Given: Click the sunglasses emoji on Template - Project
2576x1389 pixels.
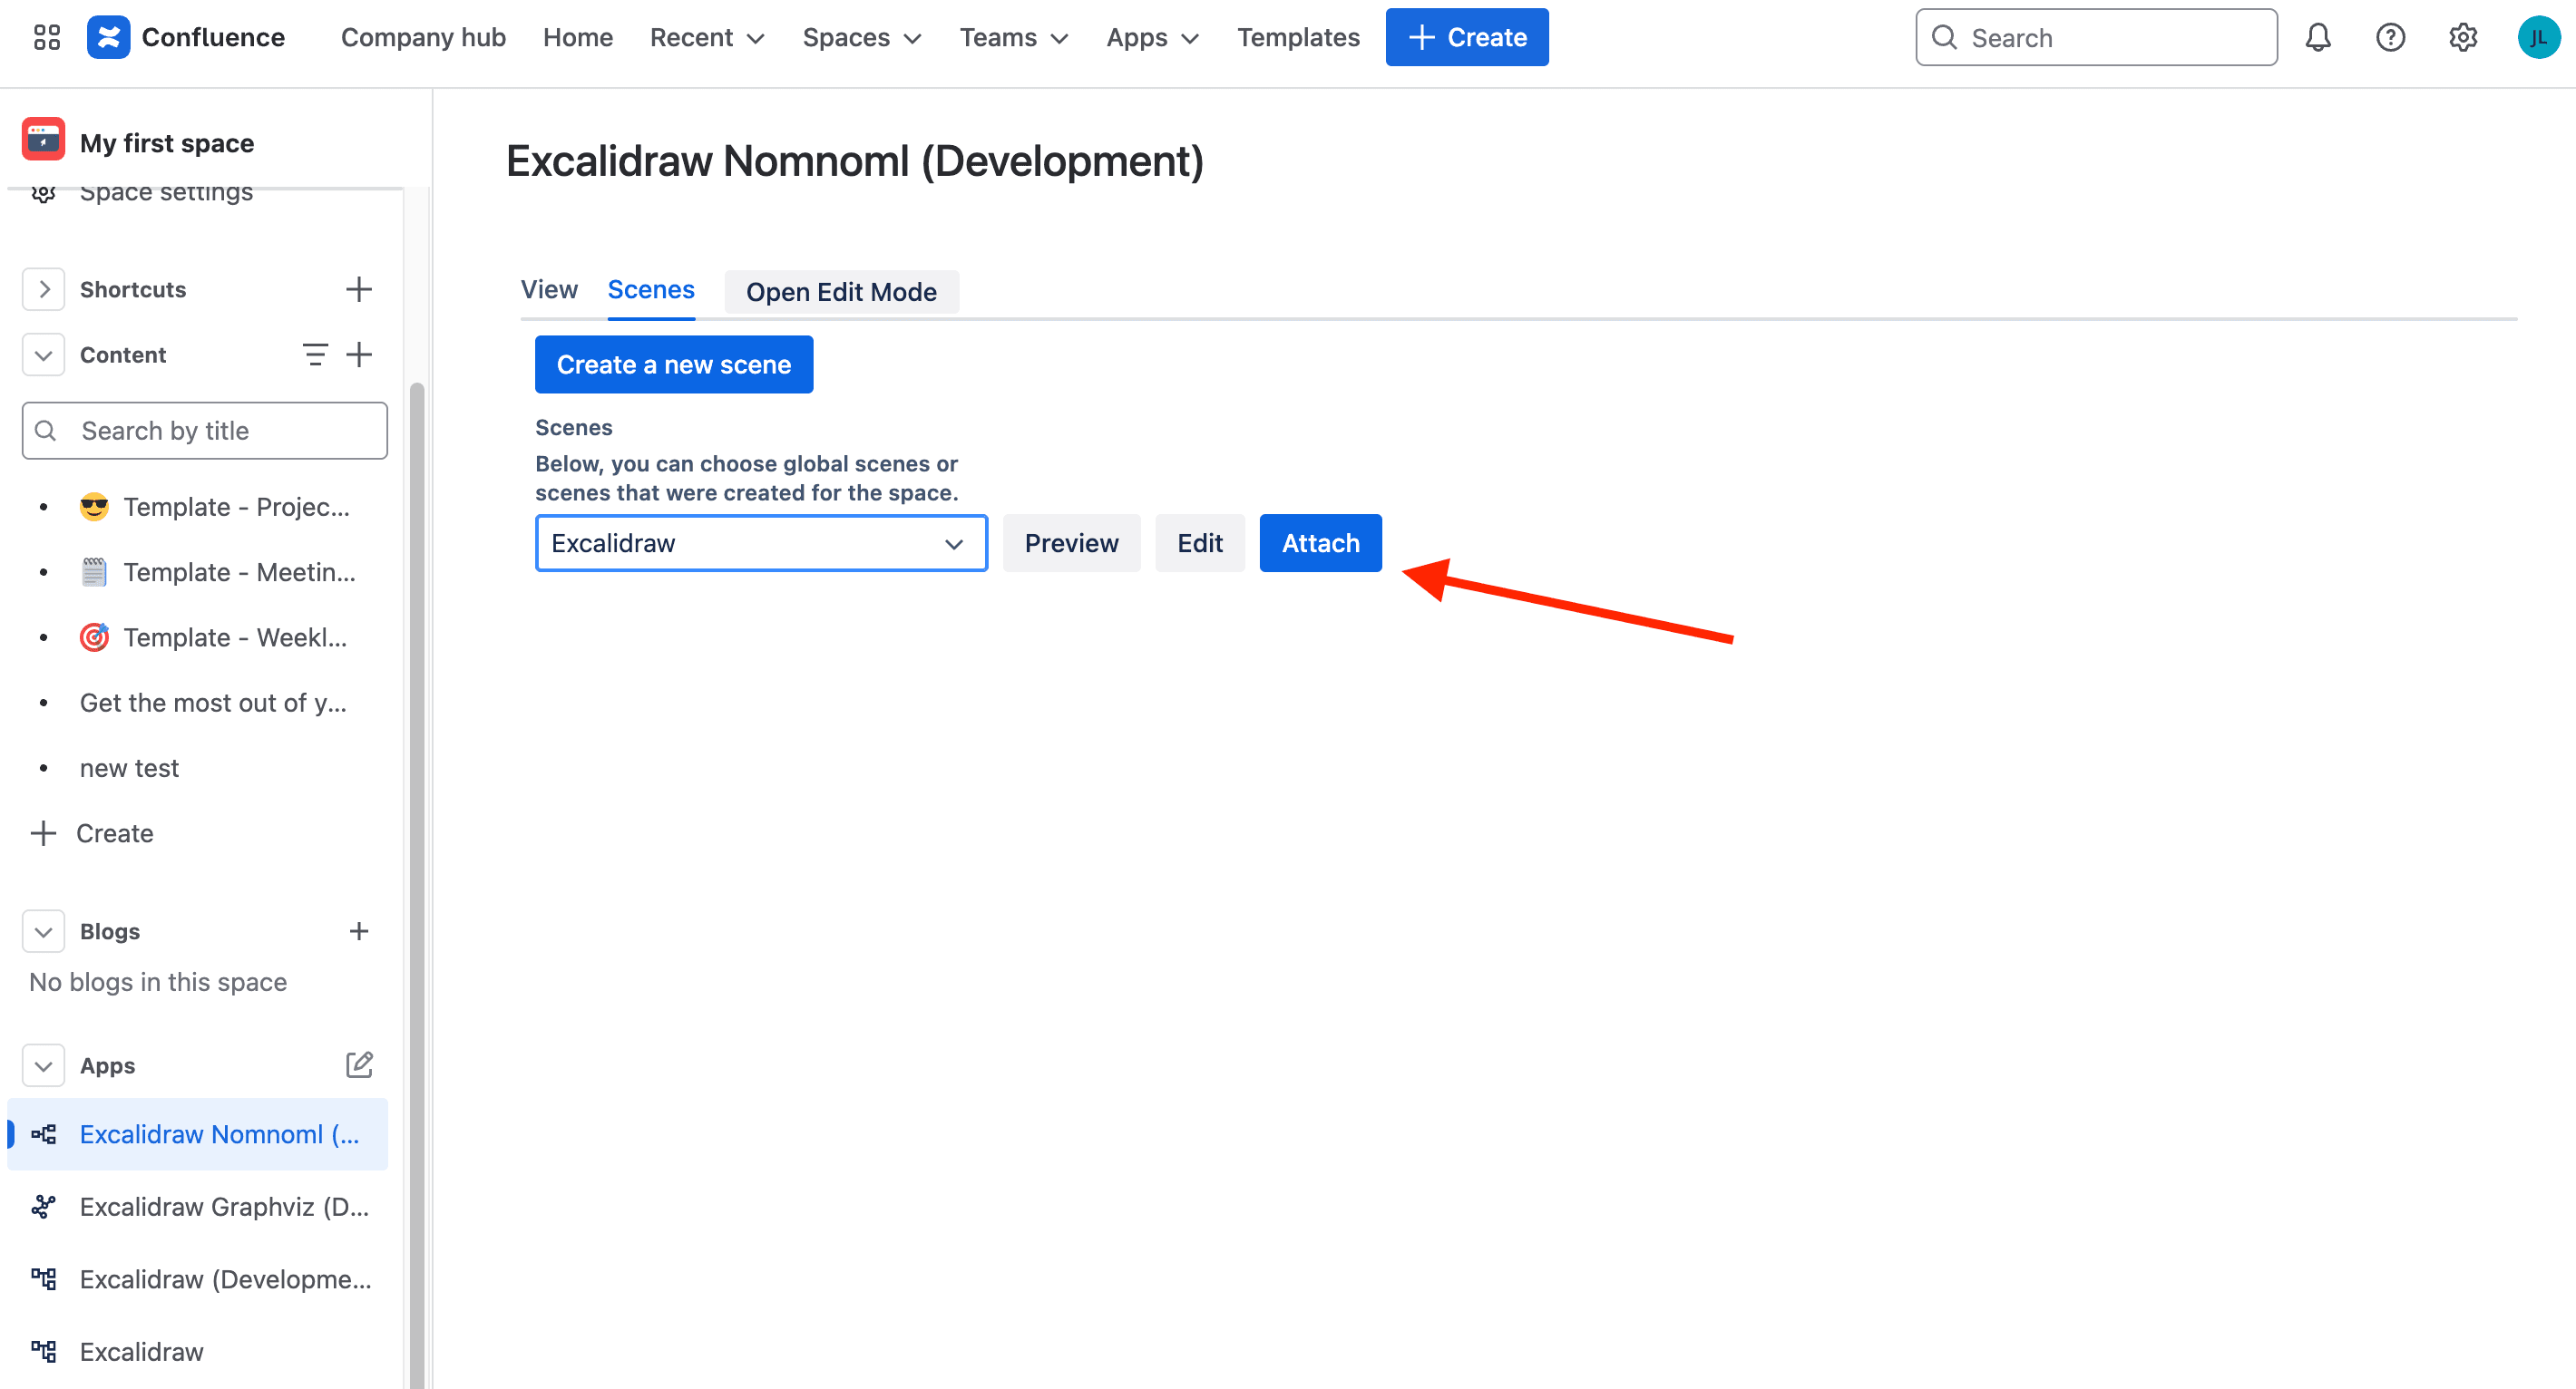Looking at the screenshot, I should click(94, 507).
